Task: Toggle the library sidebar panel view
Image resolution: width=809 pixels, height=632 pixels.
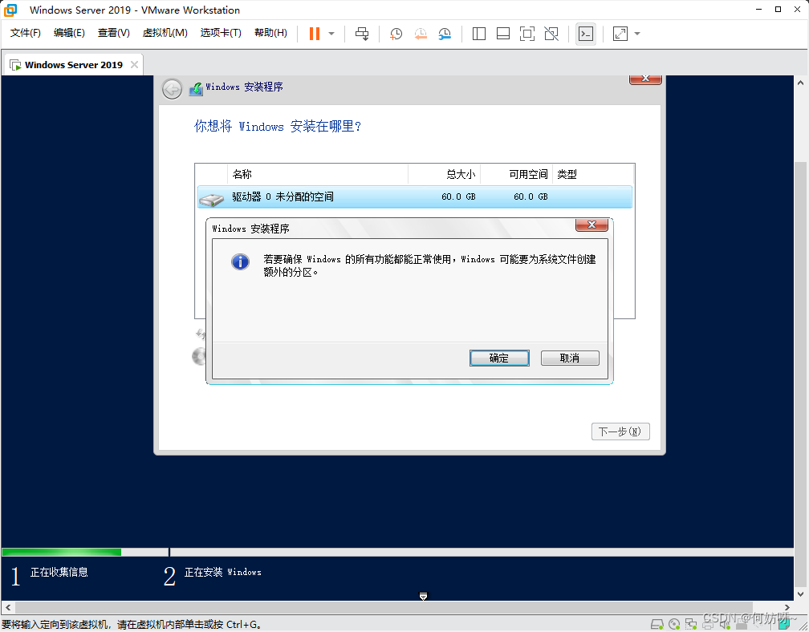Action: (479, 34)
